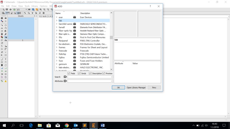Screen dimensions: 230x129
Task: Select the Show (eye) tool
Action: (5, 18)
